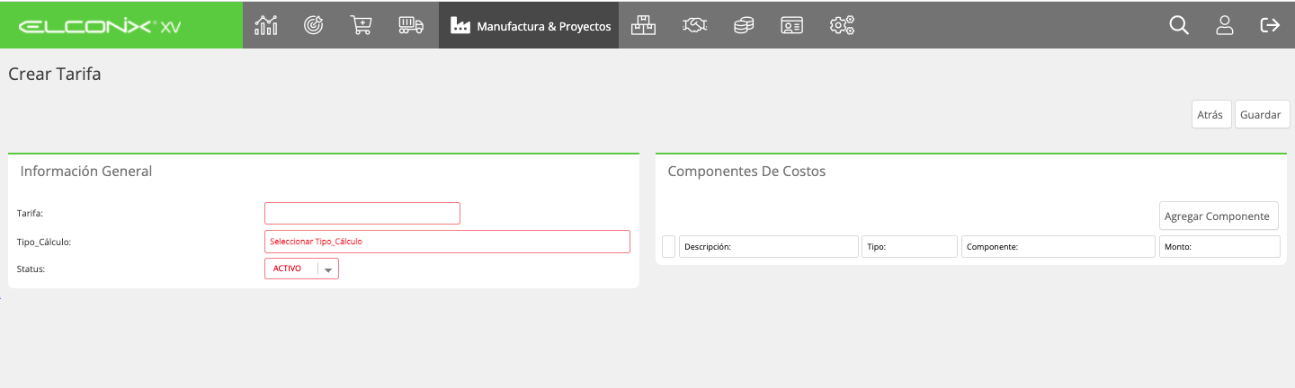The image size is (1295, 388).
Task: Expand the Status ACTIVO dropdown arrow
Action: point(328,269)
